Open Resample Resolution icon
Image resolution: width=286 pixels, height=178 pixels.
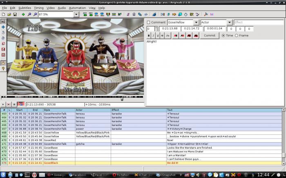(180, 14)
